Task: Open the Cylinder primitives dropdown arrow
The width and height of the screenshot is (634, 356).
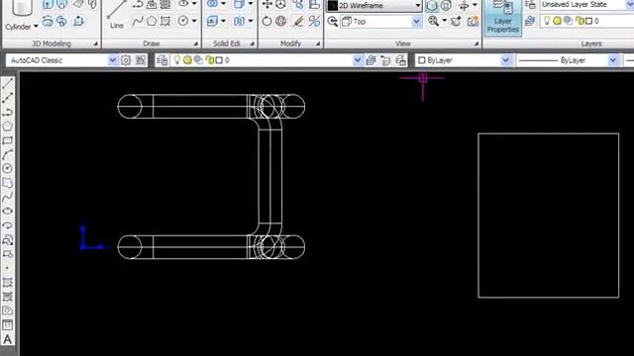Action: (x=36, y=27)
